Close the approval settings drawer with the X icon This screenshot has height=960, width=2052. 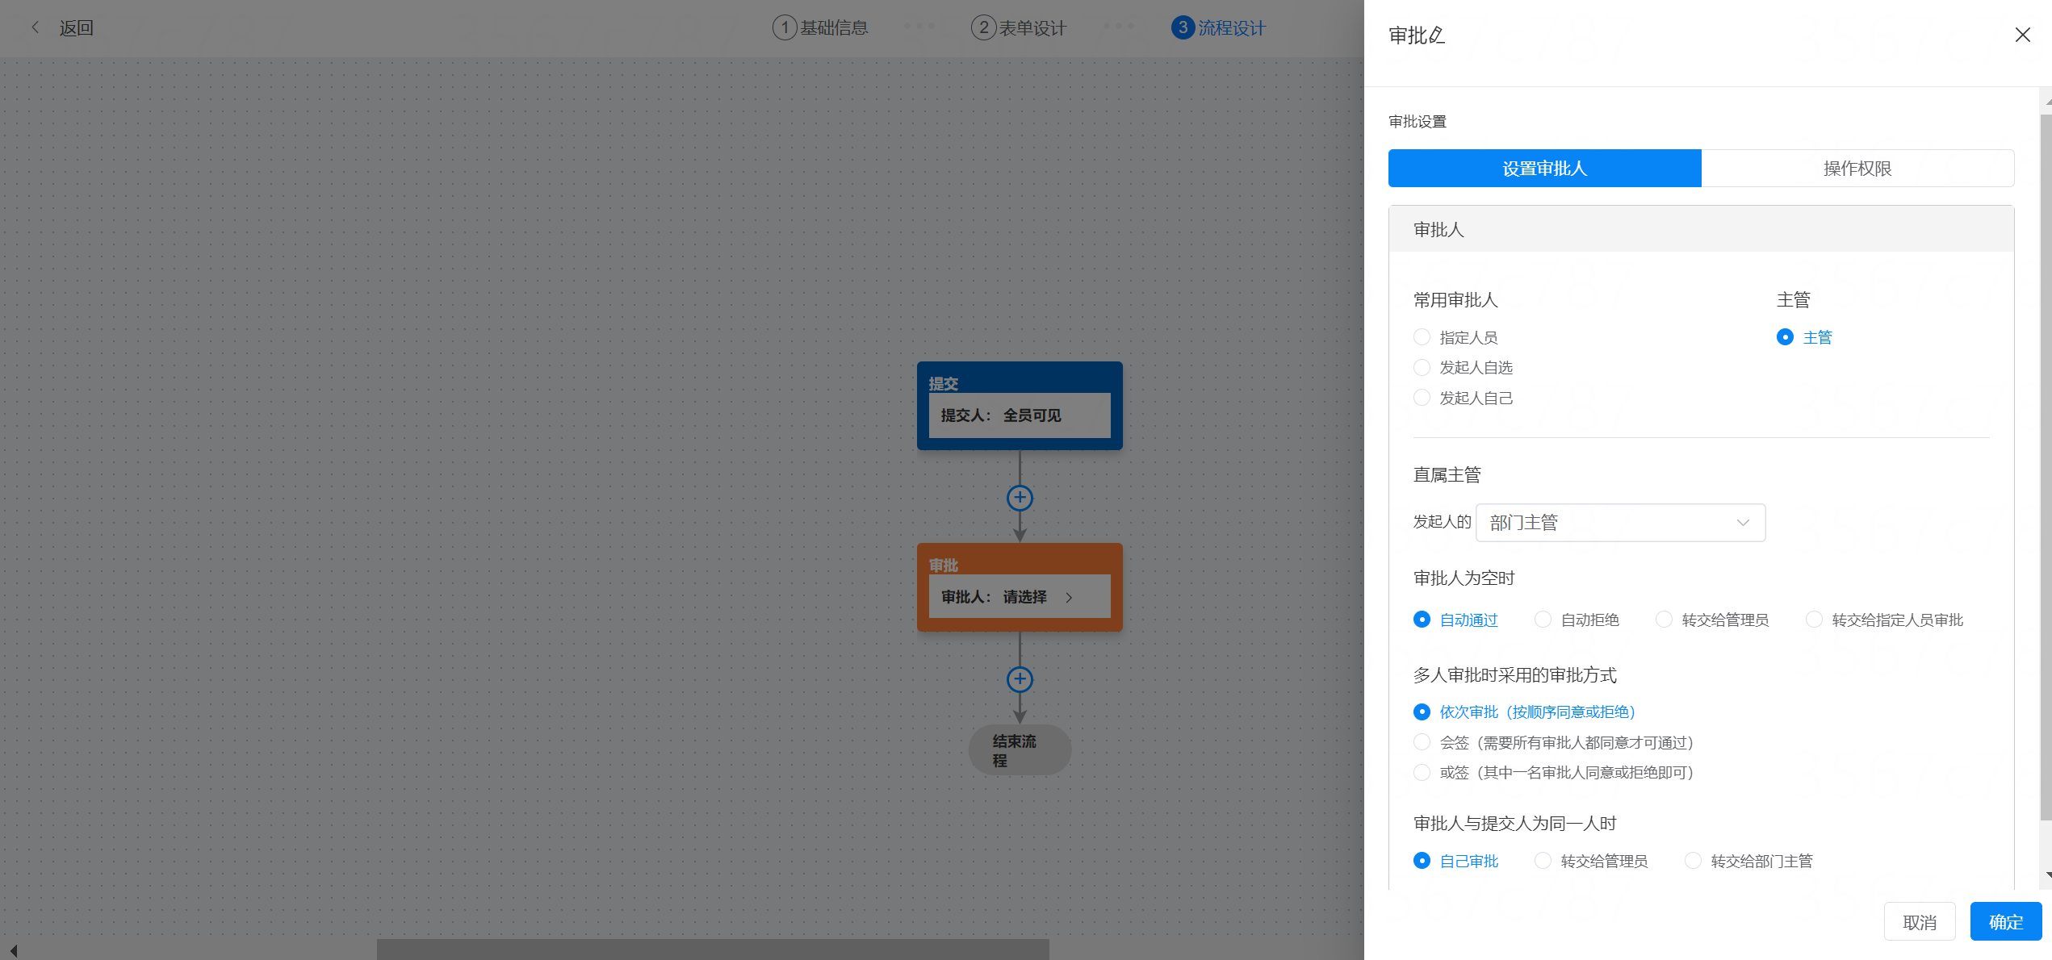pos(2022,35)
